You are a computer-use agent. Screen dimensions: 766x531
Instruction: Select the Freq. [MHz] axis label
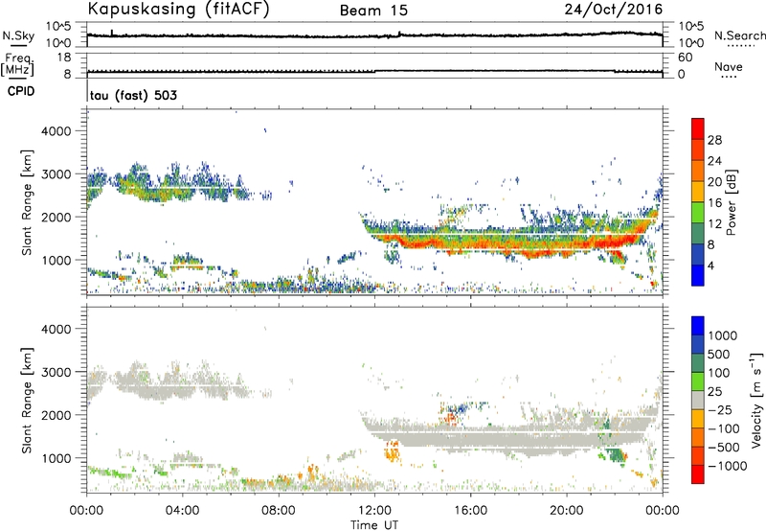click(17, 64)
